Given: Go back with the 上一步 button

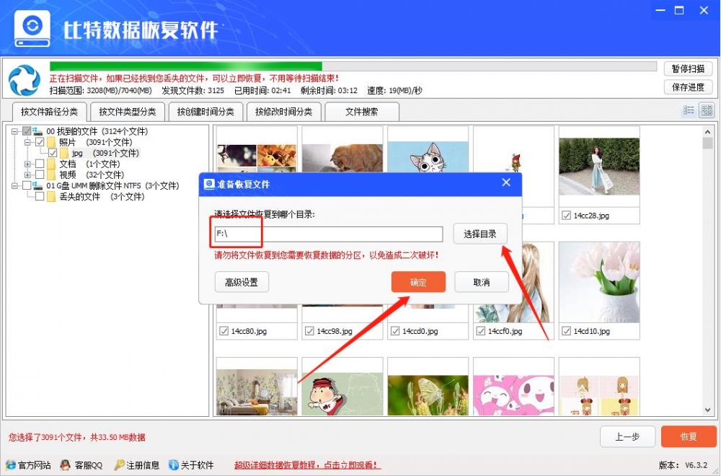Looking at the screenshot, I should click(627, 436).
